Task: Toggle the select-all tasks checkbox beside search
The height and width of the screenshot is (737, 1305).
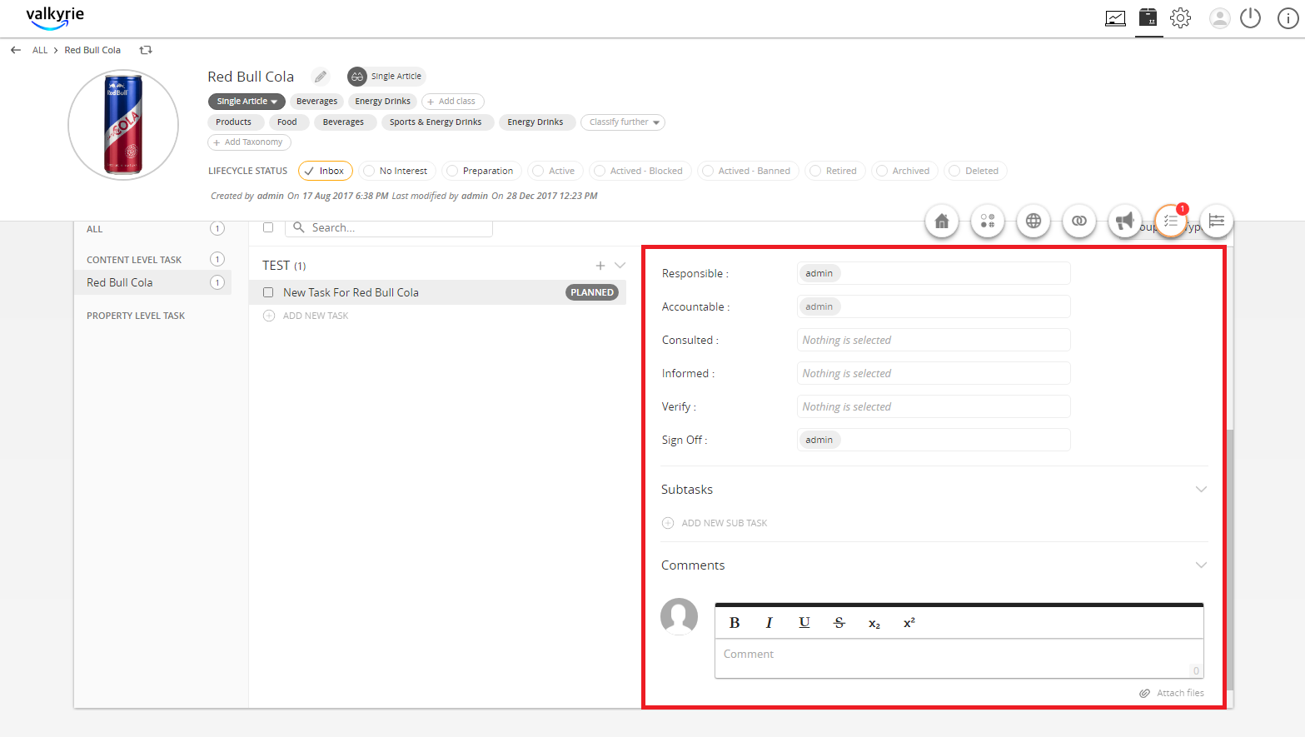Action: [268, 227]
